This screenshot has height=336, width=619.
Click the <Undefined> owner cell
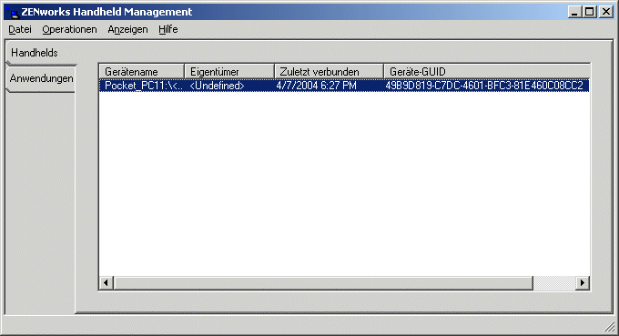pyautogui.click(x=218, y=86)
